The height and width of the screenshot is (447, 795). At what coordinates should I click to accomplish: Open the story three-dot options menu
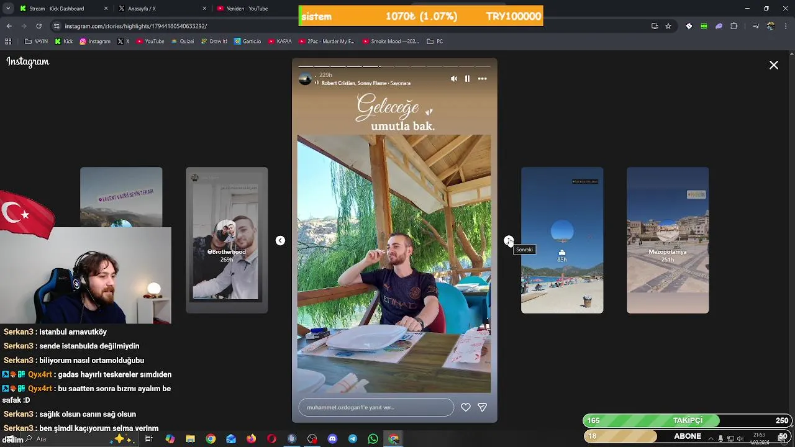[x=483, y=79]
